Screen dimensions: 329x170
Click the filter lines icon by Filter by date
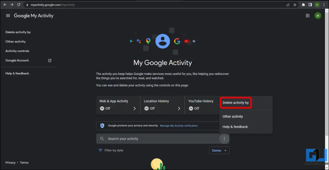(100, 150)
